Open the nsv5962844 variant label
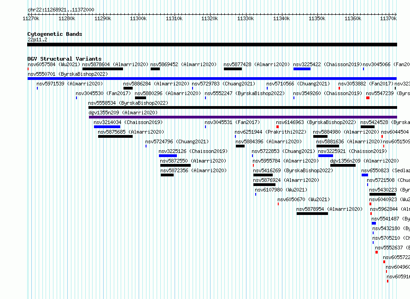This screenshot has height=299, width=410. 390,209
